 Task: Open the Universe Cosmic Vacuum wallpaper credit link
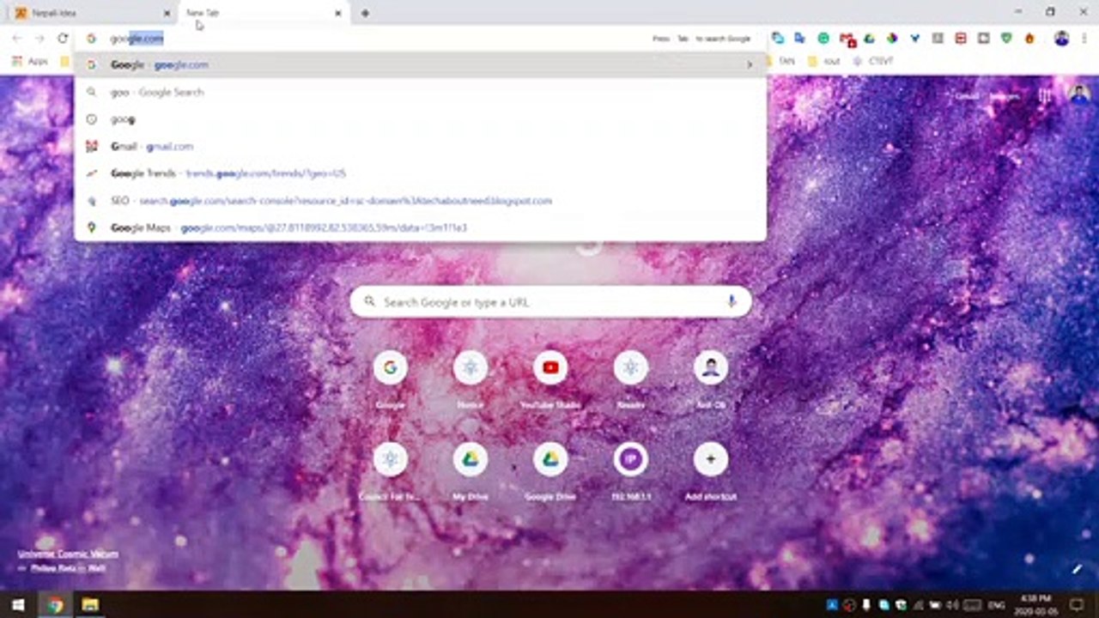coord(68,554)
